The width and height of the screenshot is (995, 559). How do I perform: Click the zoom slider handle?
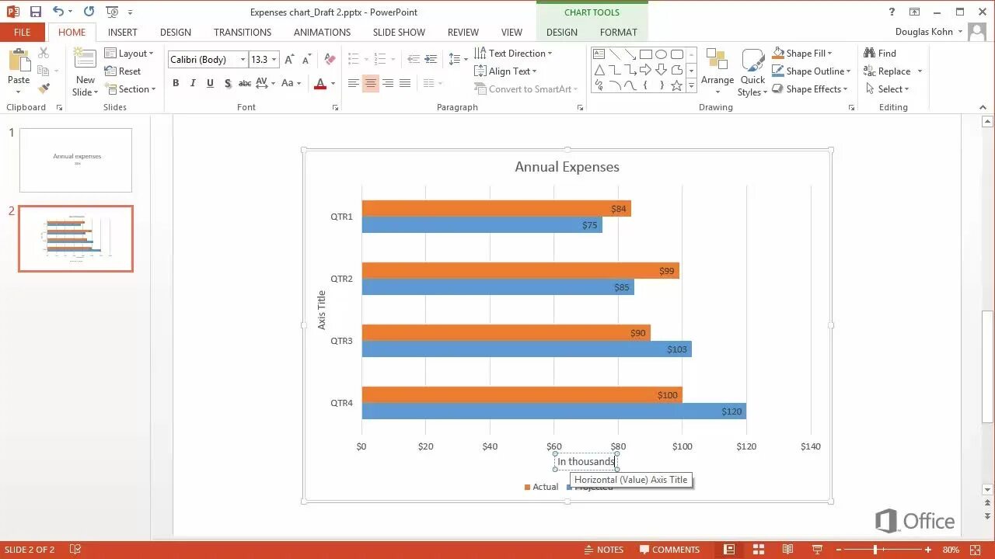click(875, 550)
